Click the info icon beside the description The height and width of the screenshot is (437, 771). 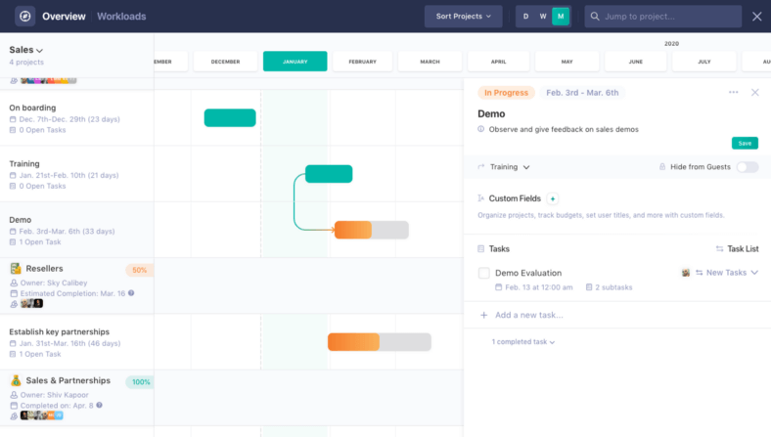[480, 129]
